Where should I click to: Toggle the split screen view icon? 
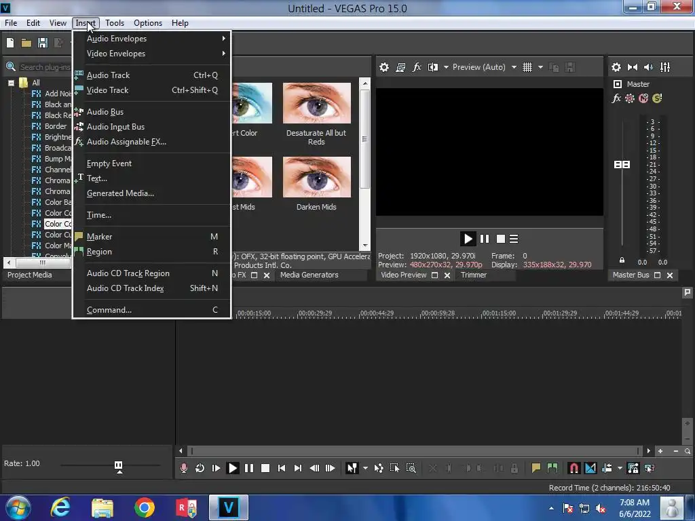point(433,67)
